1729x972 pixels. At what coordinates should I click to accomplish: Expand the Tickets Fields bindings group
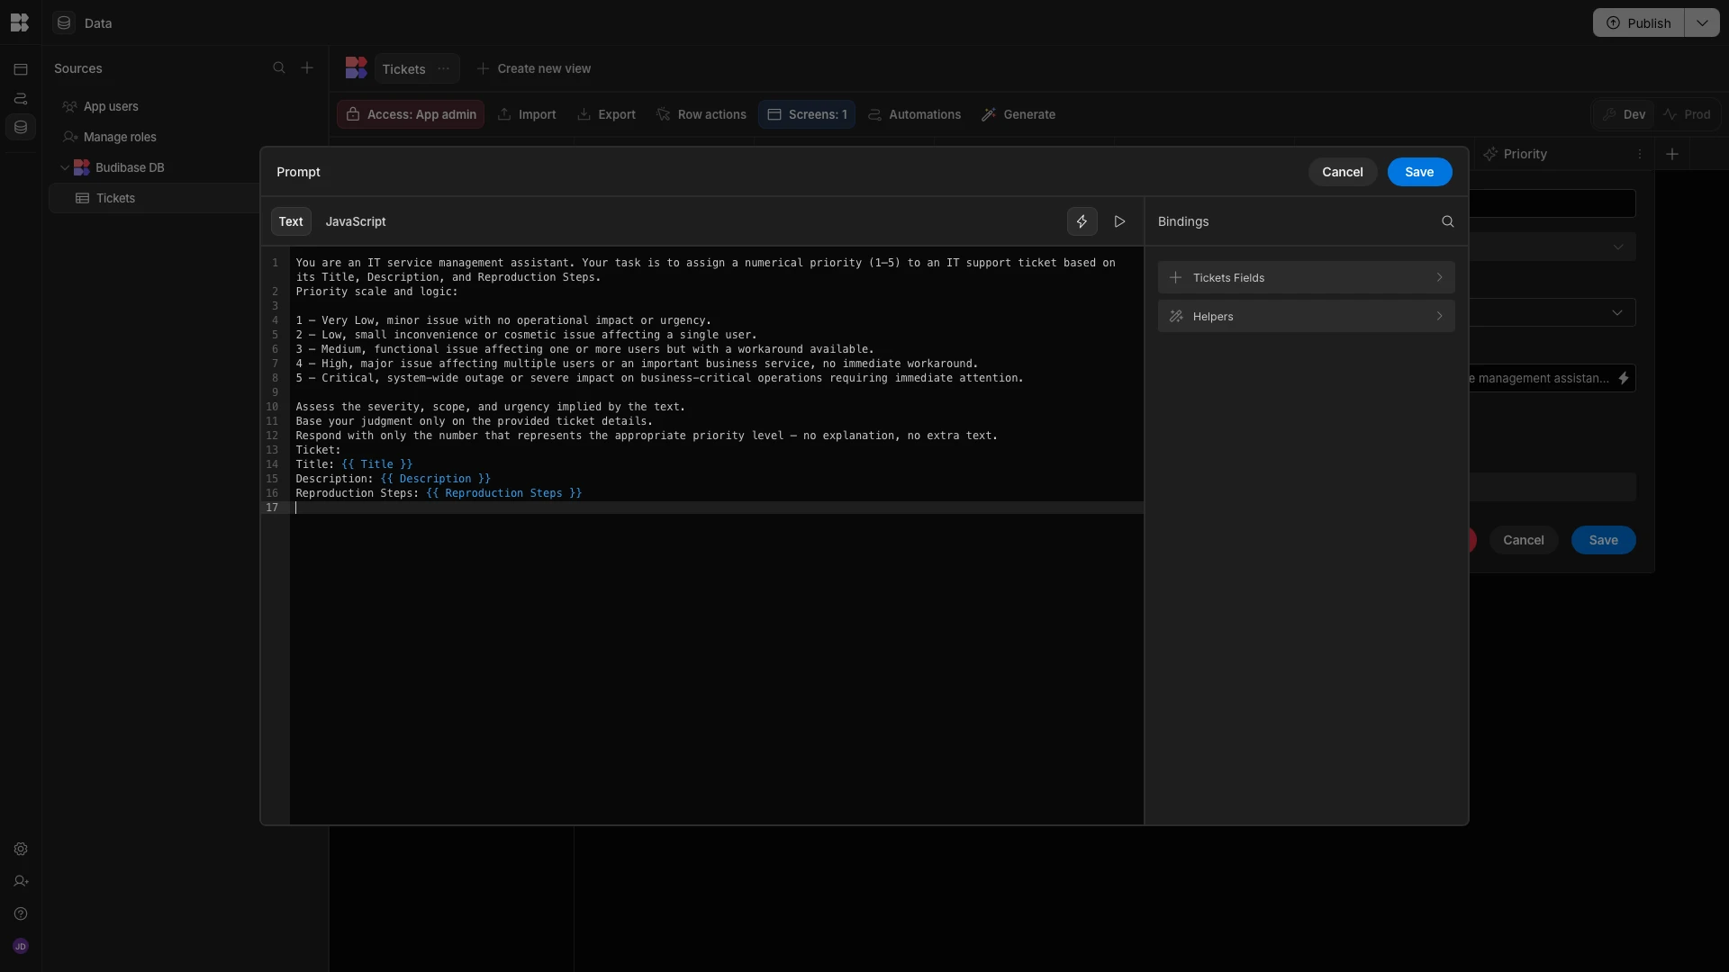pyautogui.click(x=1306, y=277)
